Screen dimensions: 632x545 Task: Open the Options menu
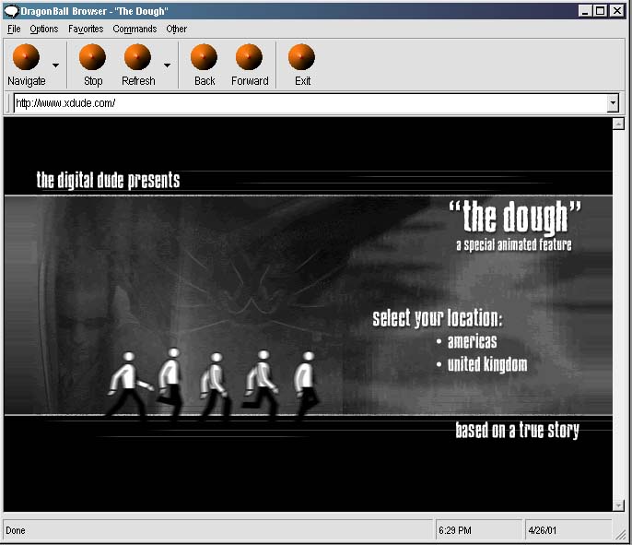[x=43, y=29]
